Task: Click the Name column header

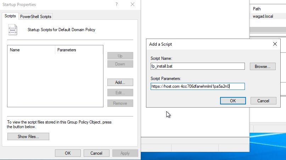Action: (x=31, y=50)
